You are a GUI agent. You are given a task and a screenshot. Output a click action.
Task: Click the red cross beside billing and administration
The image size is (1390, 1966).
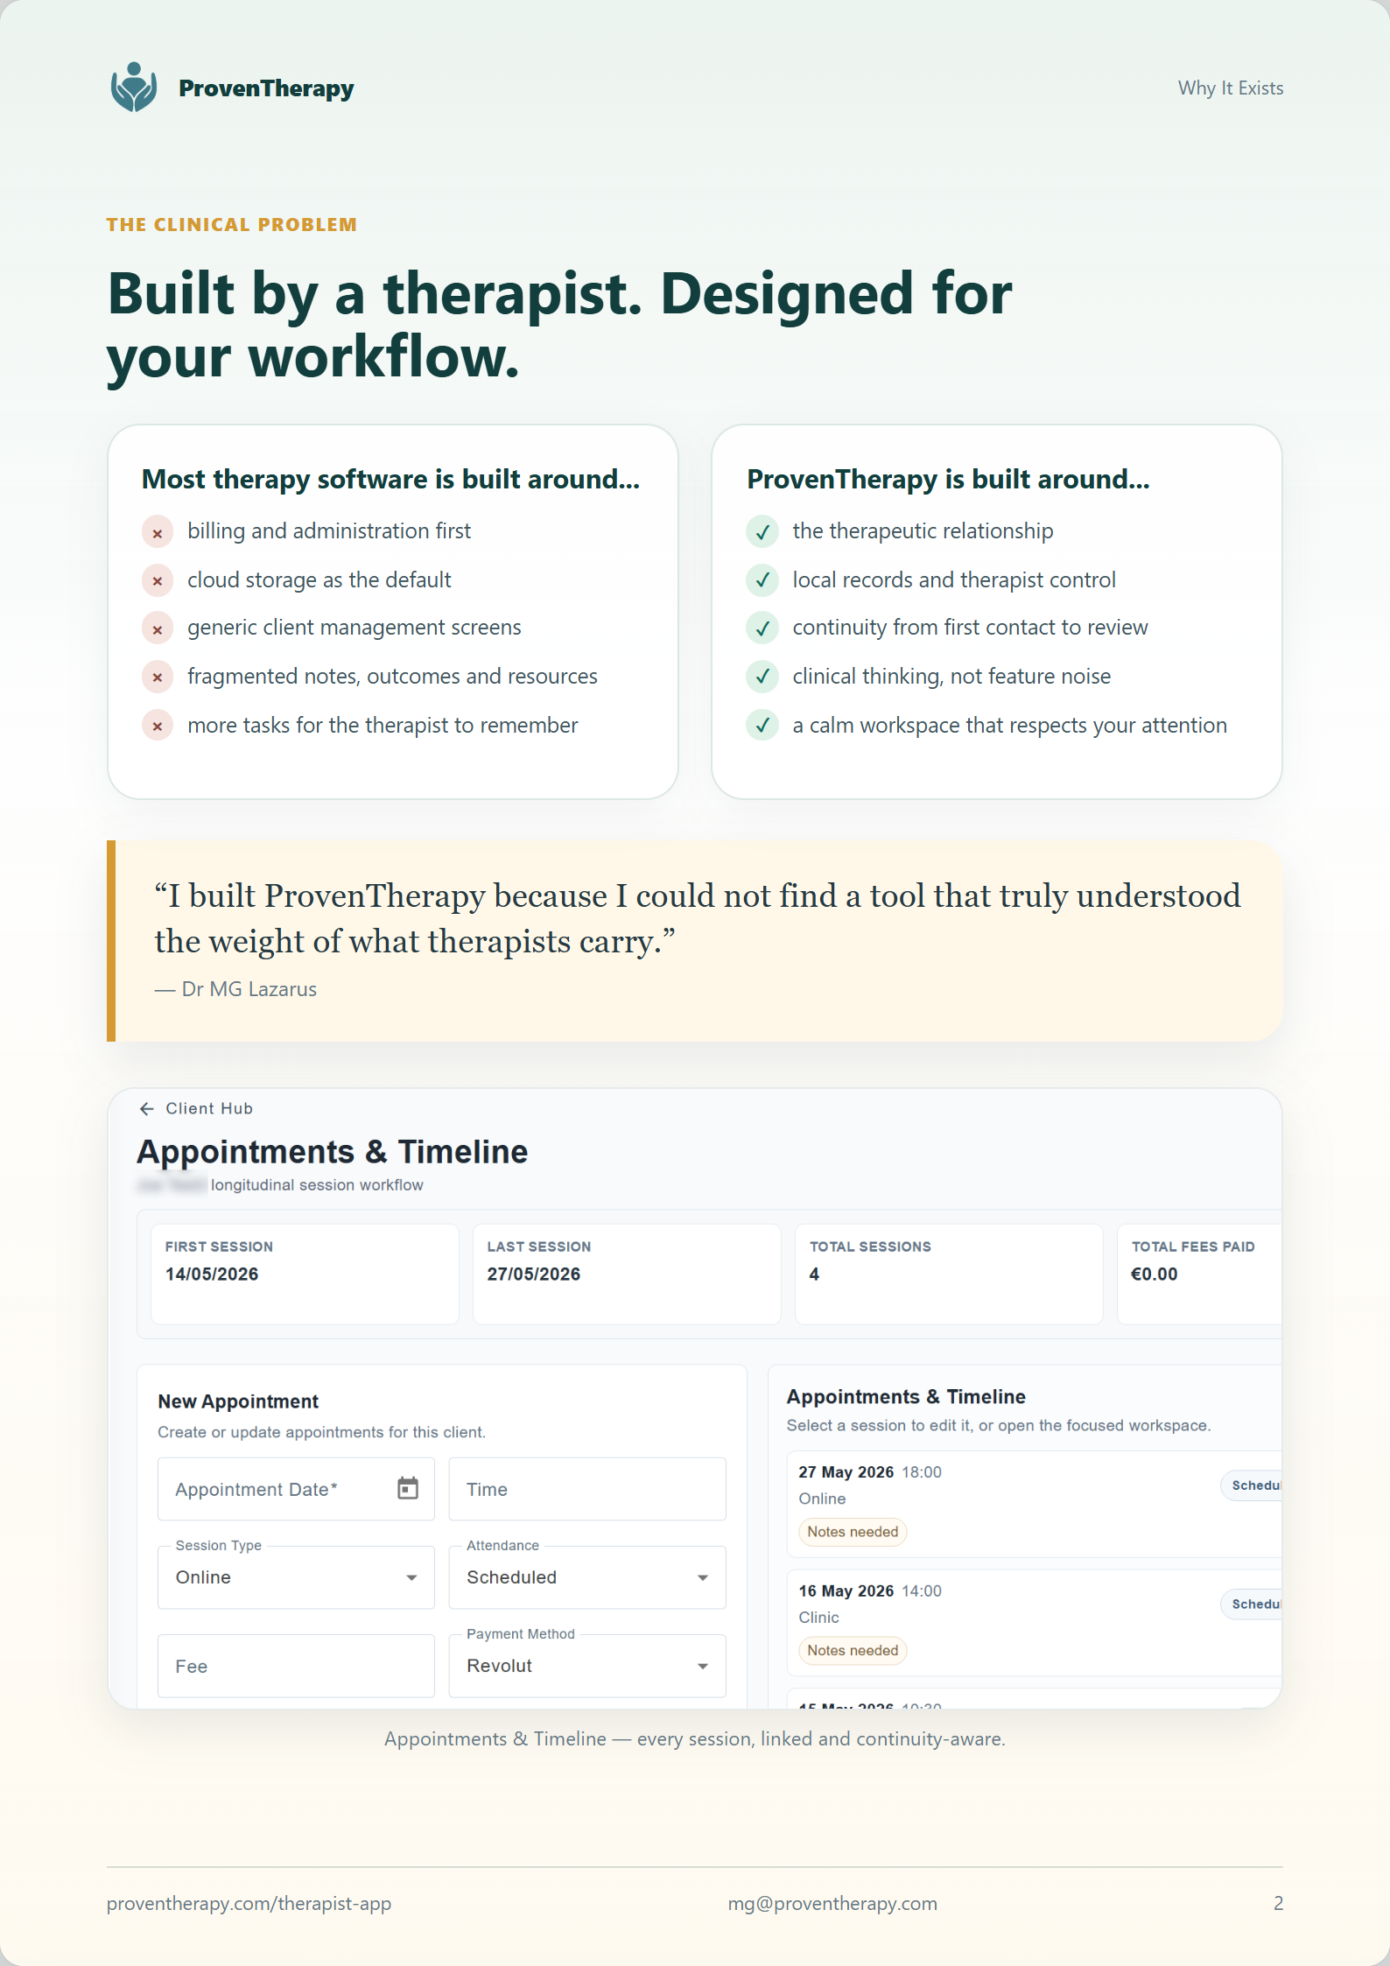pos(158,532)
